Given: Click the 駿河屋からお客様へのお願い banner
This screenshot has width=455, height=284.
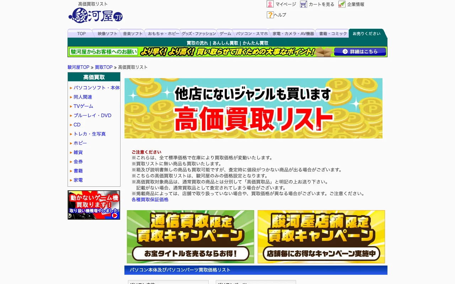Looking at the screenshot, I should pyautogui.click(x=227, y=52).
